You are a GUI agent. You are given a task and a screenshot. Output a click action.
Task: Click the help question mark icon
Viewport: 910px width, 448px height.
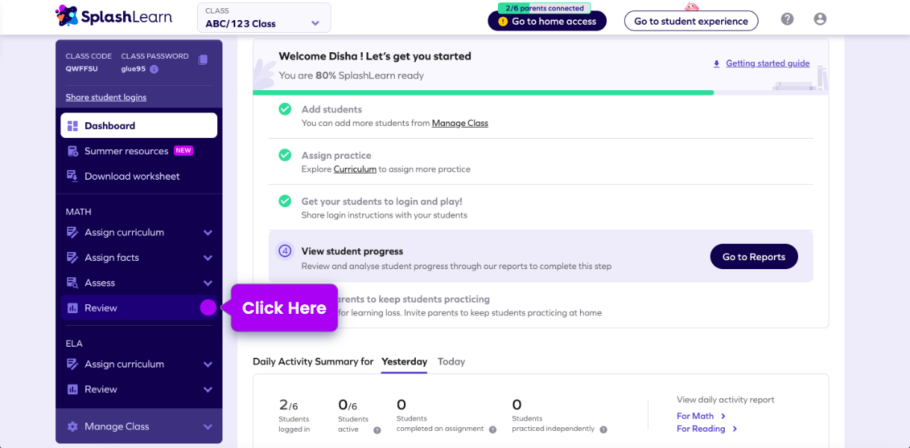tap(787, 19)
